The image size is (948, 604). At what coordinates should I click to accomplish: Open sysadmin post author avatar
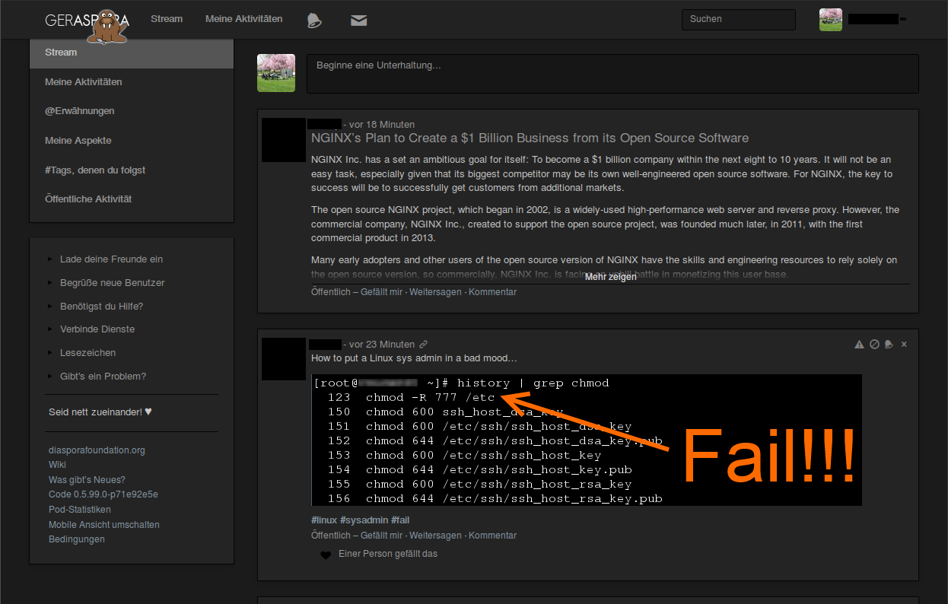284,359
